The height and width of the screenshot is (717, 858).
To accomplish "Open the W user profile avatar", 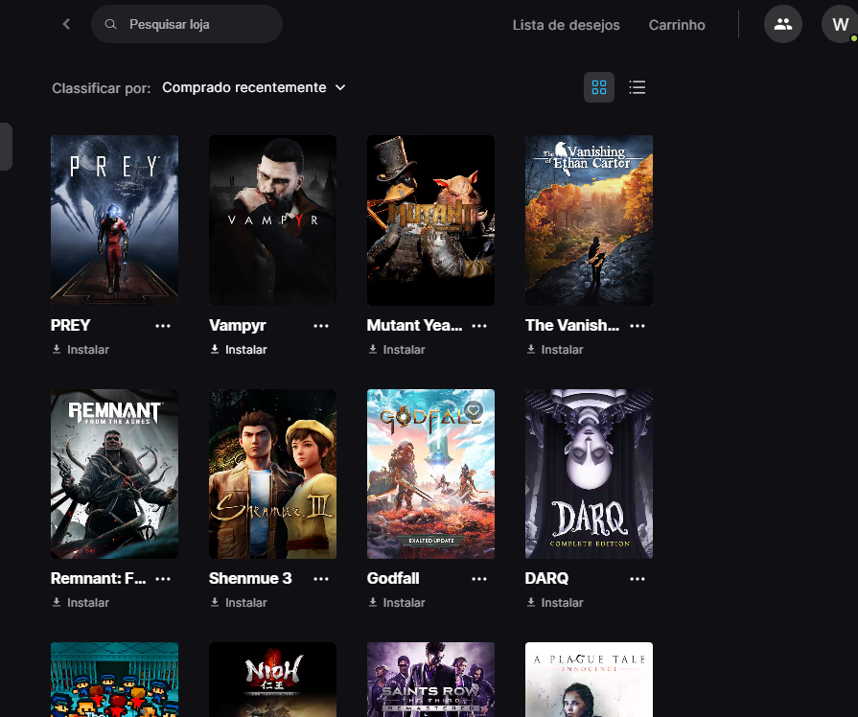I will (840, 25).
